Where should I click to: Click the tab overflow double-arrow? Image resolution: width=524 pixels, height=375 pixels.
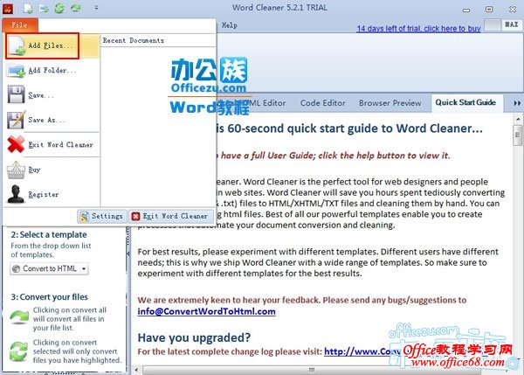[x=517, y=103]
